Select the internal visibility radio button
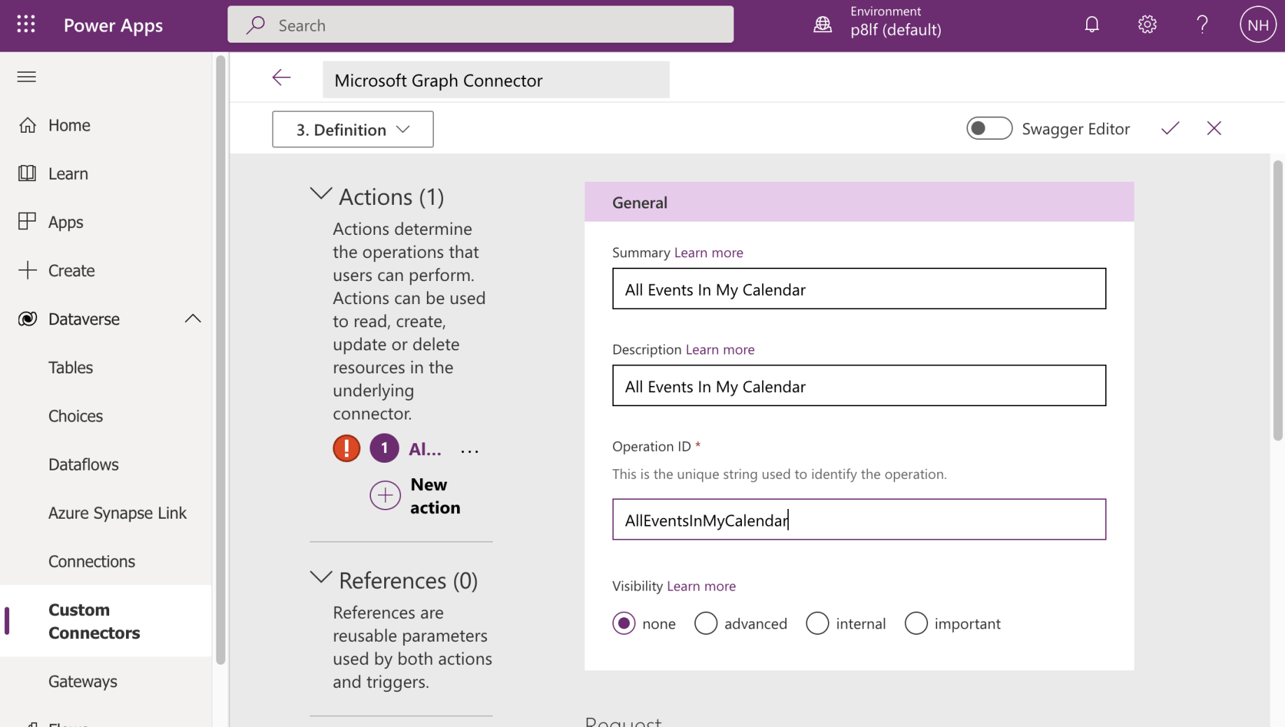The image size is (1285, 727). coord(817,623)
